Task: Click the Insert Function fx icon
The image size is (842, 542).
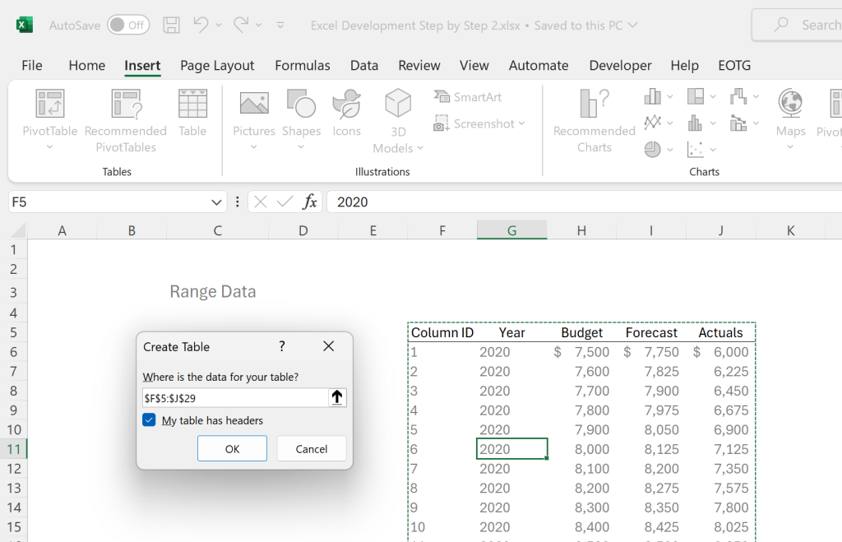Action: (310, 202)
